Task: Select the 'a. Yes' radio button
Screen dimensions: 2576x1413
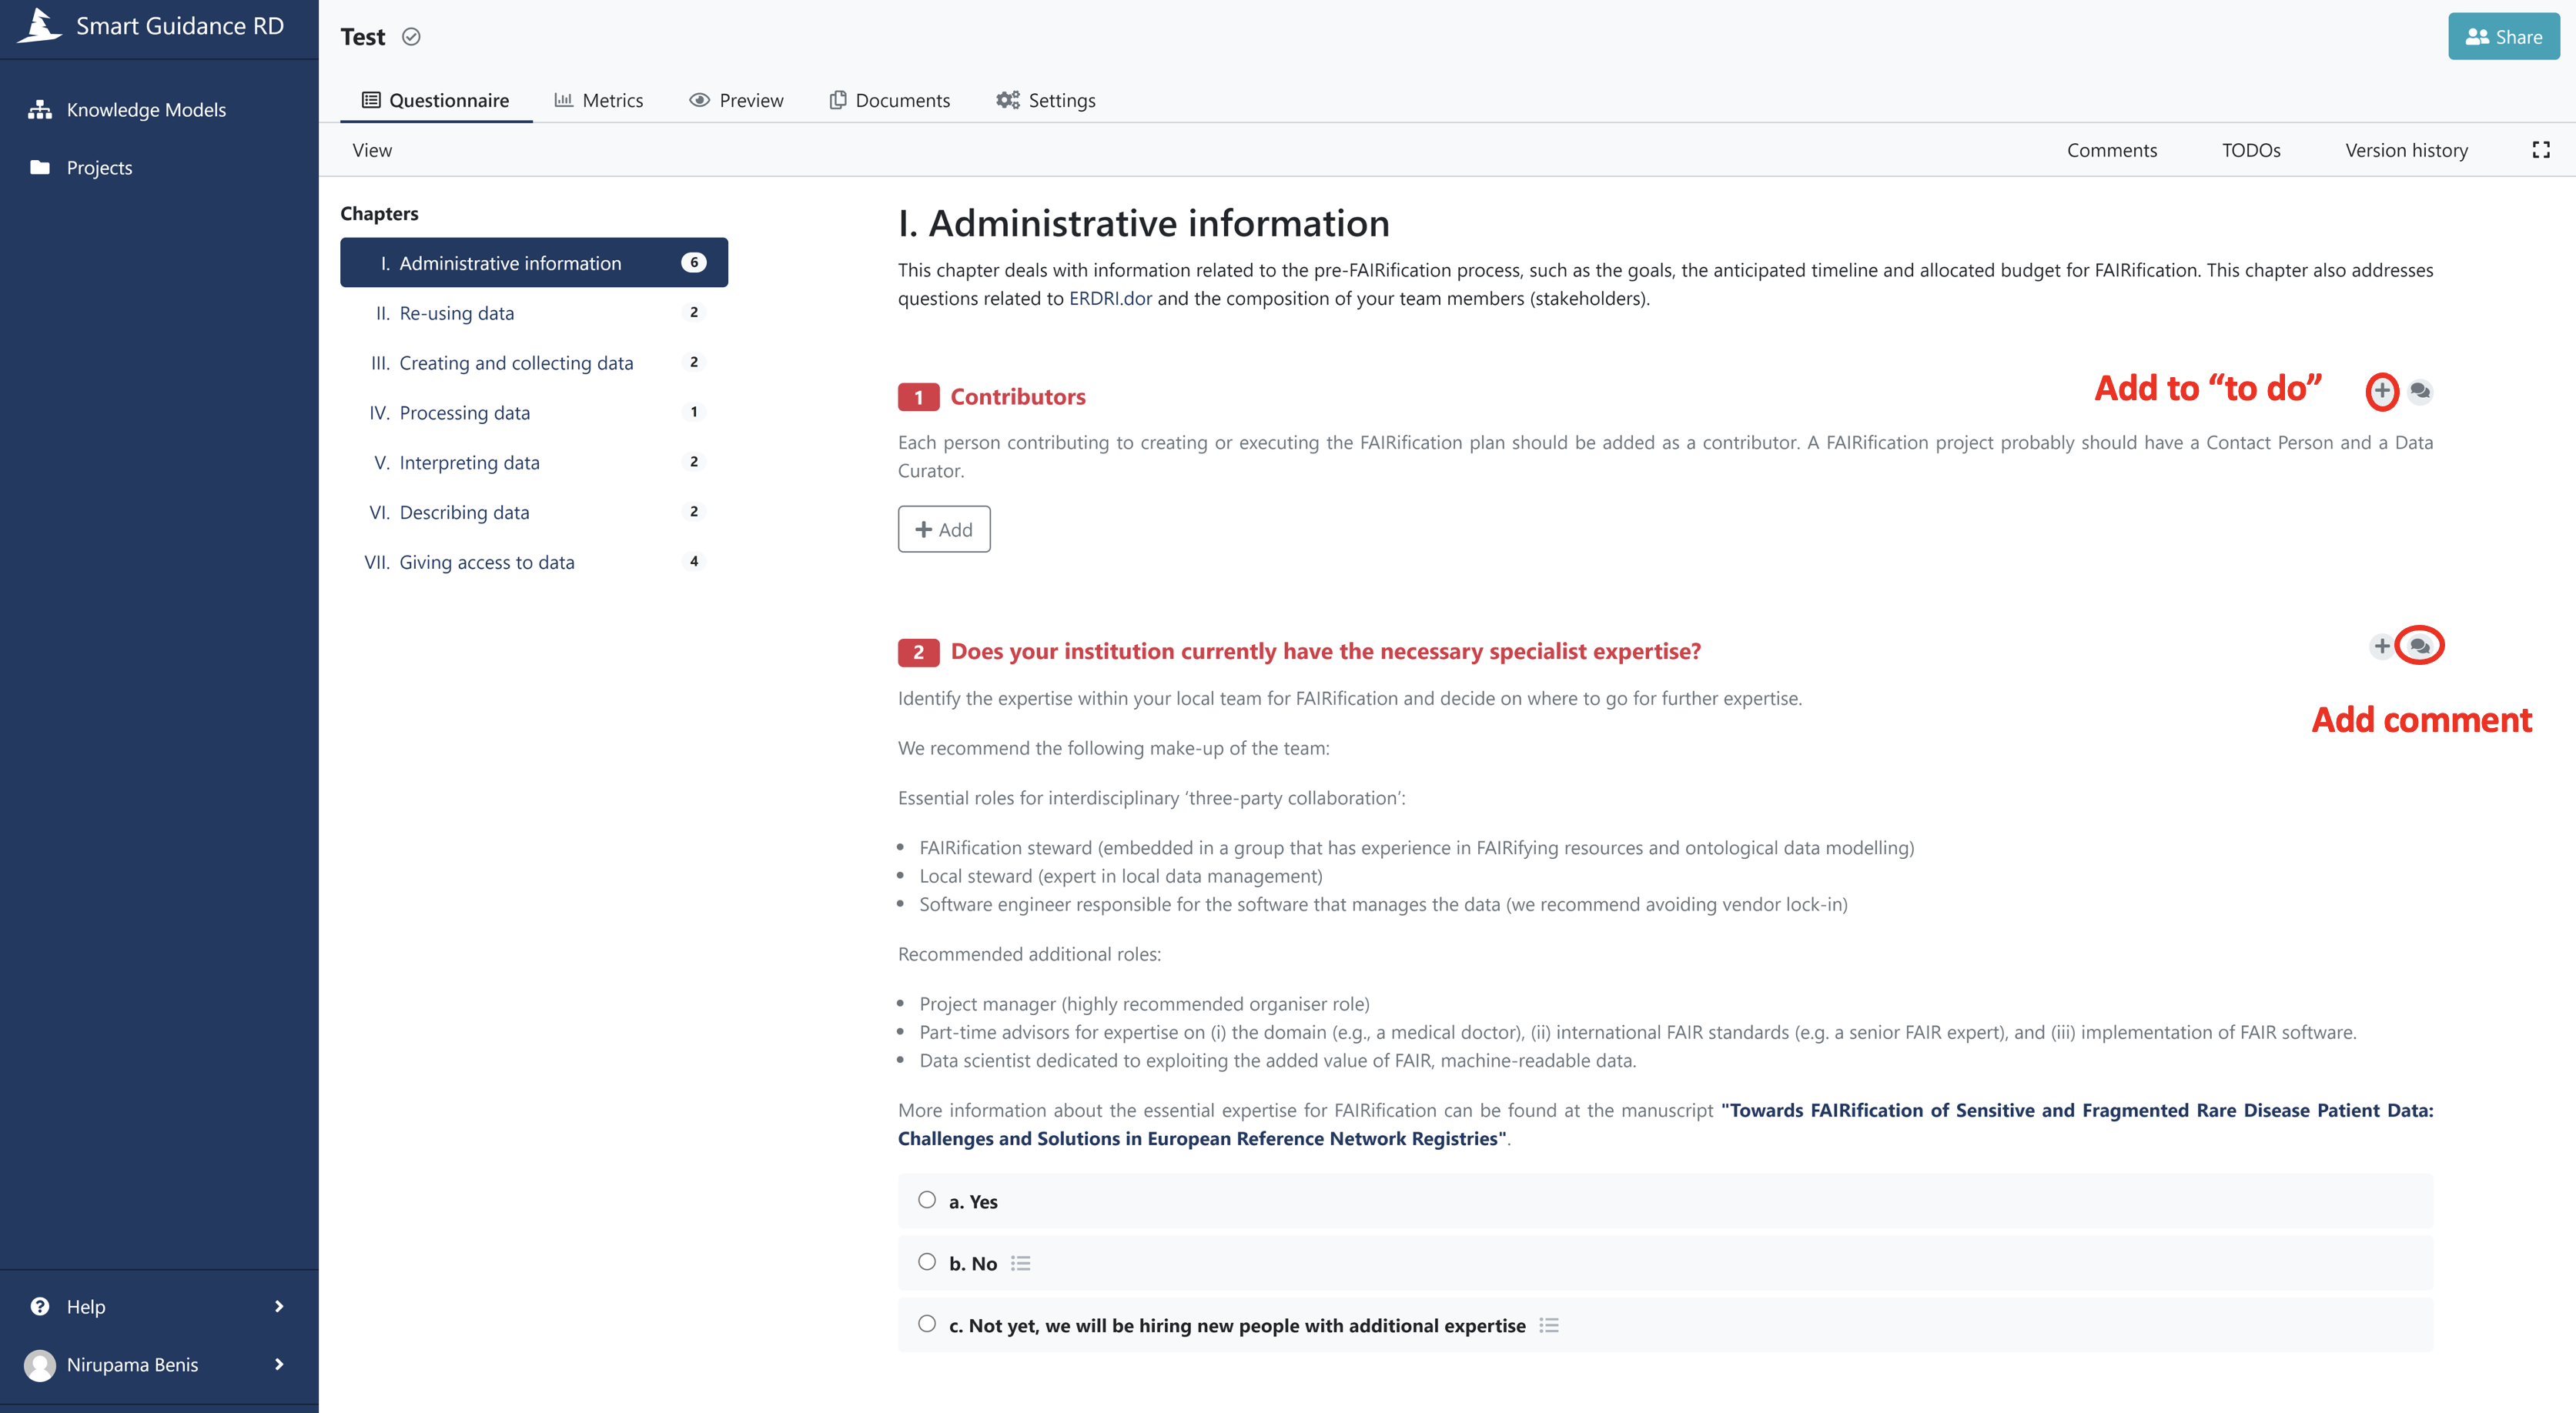Action: 927,1200
